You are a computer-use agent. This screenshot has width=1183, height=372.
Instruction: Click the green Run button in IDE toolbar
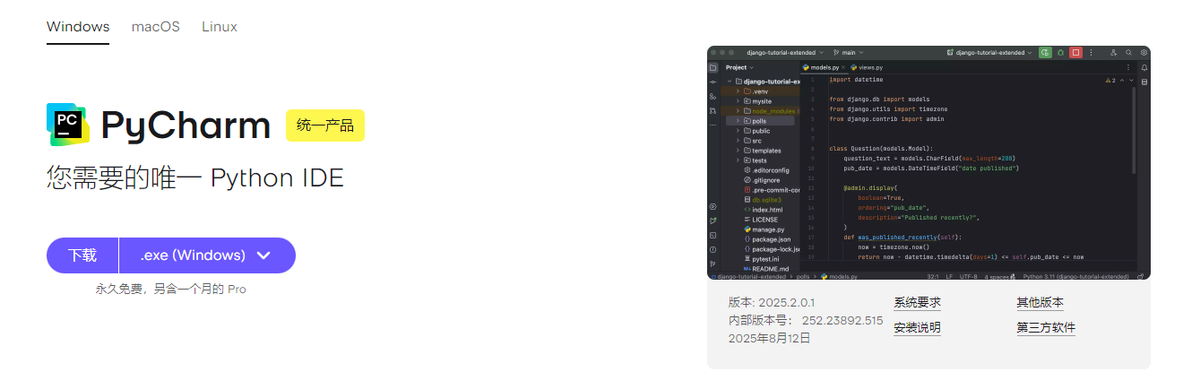click(1045, 53)
